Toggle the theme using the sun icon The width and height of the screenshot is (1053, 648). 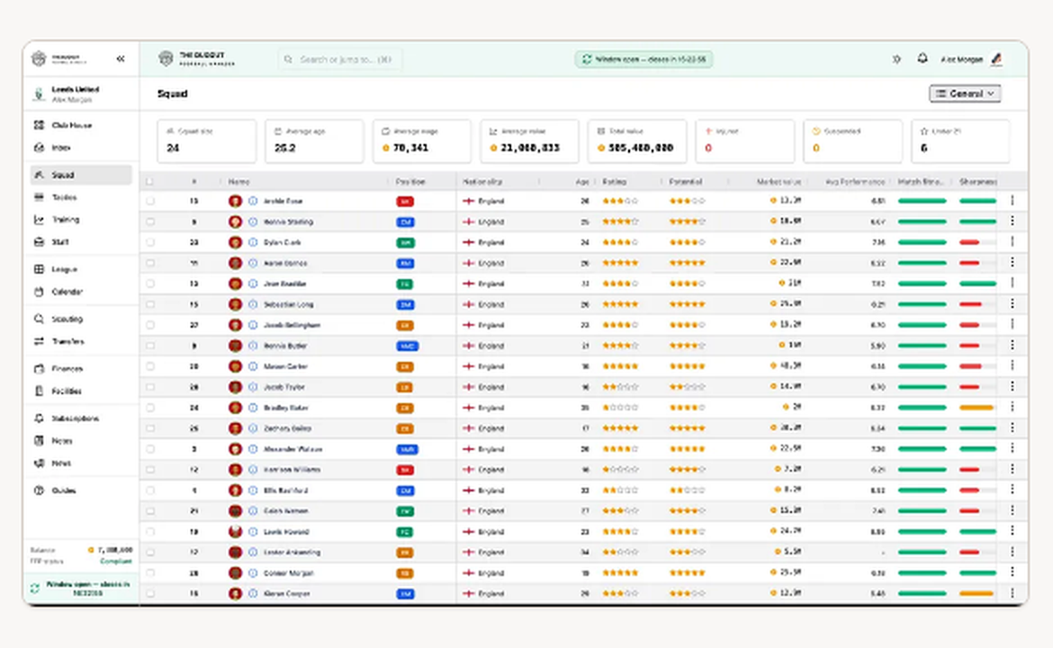[x=896, y=59]
